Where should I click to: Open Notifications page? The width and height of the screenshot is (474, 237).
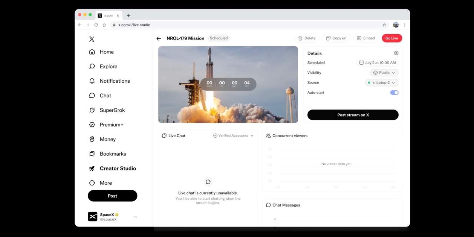(109, 81)
